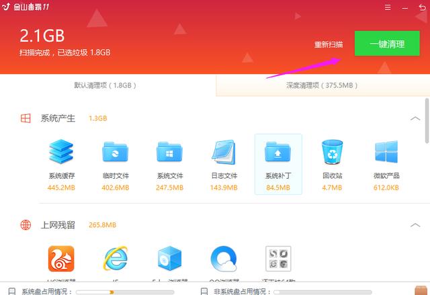The width and height of the screenshot is (430, 295).
Task: Click the 系统产生 section title
Action: 58,118
